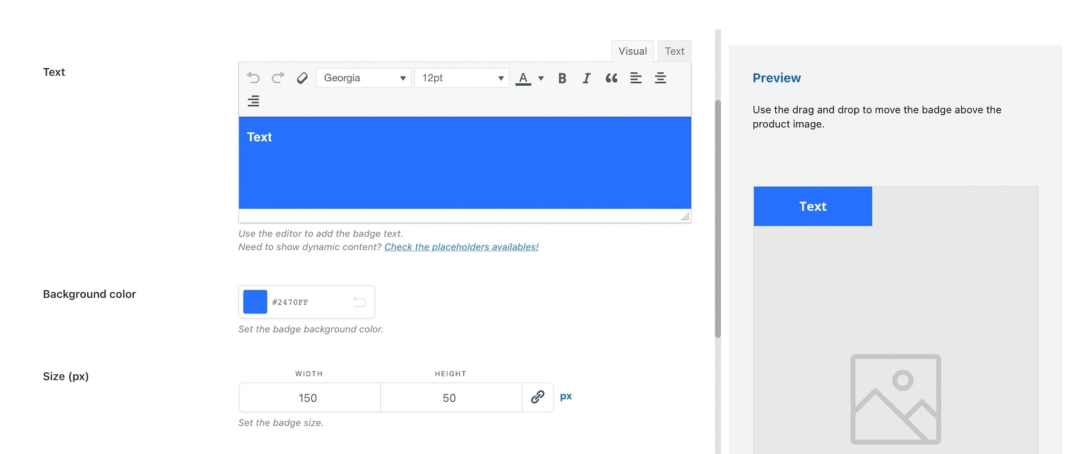
Task: Edit the badge width field 150
Action: pyautogui.click(x=309, y=398)
